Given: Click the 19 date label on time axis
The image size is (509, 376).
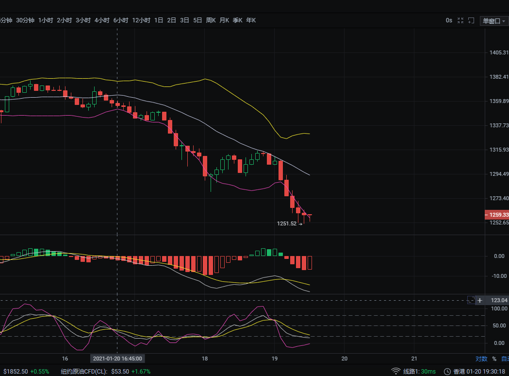Looking at the screenshot, I should coord(275,359).
